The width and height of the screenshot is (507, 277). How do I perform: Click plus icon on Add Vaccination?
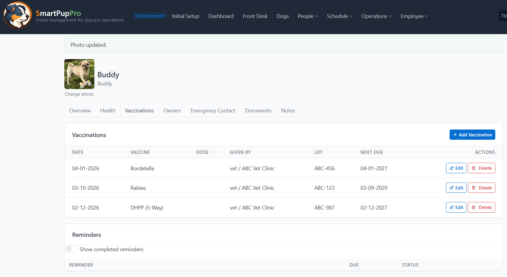455,135
